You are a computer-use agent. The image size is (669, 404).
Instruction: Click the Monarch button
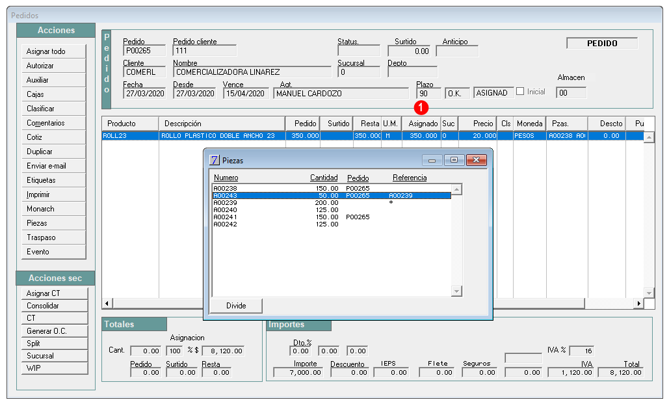coord(54,209)
